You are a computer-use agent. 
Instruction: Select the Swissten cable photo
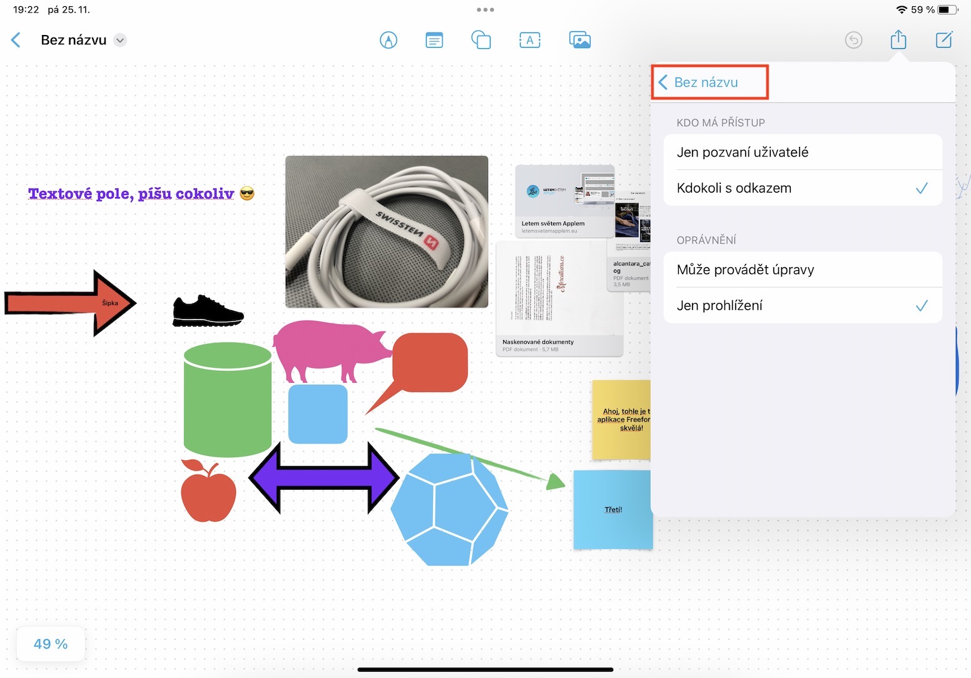click(x=387, y=231)
